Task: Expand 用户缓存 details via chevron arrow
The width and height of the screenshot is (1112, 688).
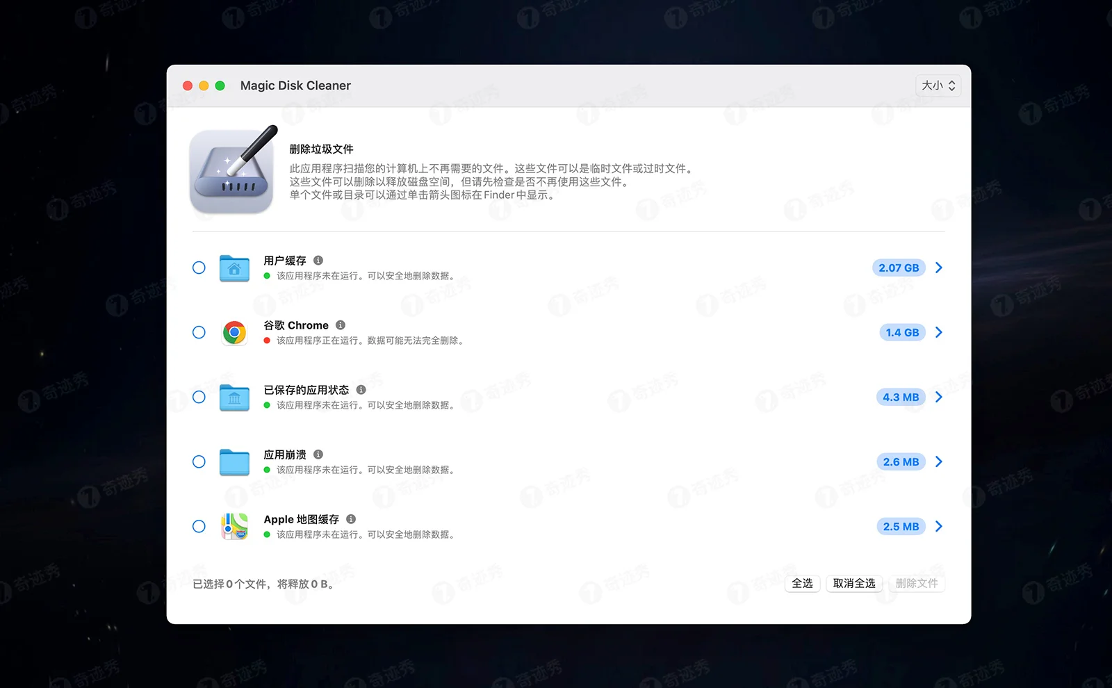Action: 939,268
